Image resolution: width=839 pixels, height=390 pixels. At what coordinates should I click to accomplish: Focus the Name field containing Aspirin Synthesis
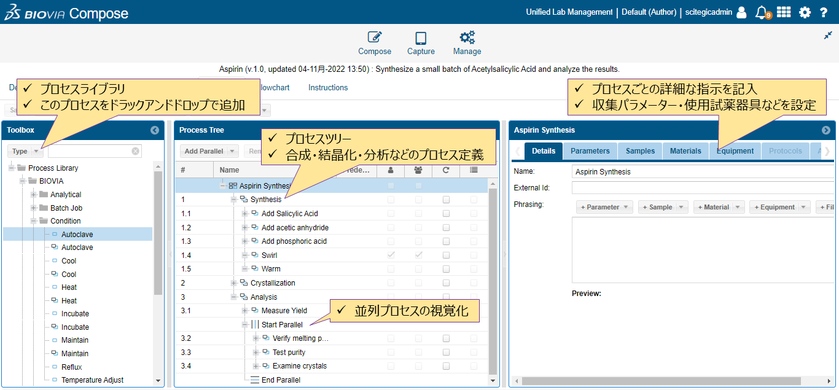[x=703, y=172]
